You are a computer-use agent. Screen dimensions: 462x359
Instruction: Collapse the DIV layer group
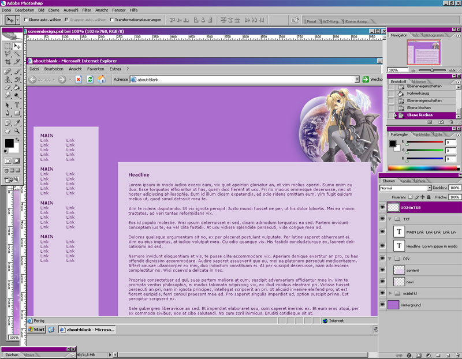[x=390, y=259]
